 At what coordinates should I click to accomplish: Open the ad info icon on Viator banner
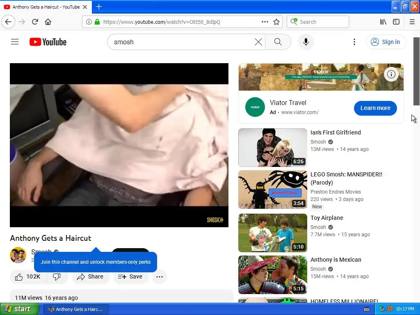(x=391, y=74)
